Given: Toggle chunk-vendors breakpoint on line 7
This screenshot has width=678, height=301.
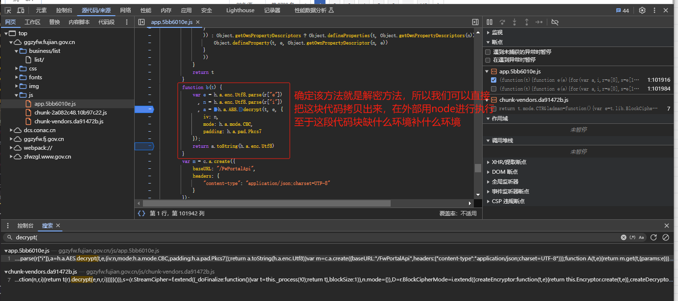Looking at the screenshot, I should point(493,109).
